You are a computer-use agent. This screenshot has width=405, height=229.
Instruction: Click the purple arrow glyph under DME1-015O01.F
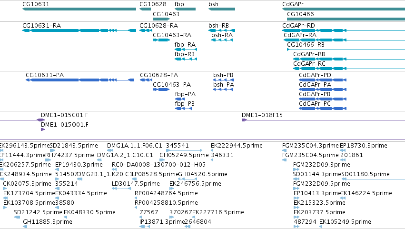click(43, 129)
